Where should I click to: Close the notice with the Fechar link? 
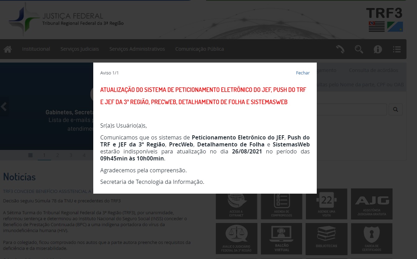[303, 73]
